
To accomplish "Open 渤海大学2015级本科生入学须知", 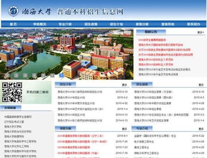I will click(156, 60).
